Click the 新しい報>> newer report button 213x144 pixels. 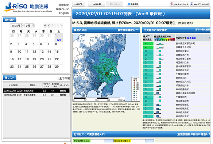pyautogui.click(x=115, y=4)
